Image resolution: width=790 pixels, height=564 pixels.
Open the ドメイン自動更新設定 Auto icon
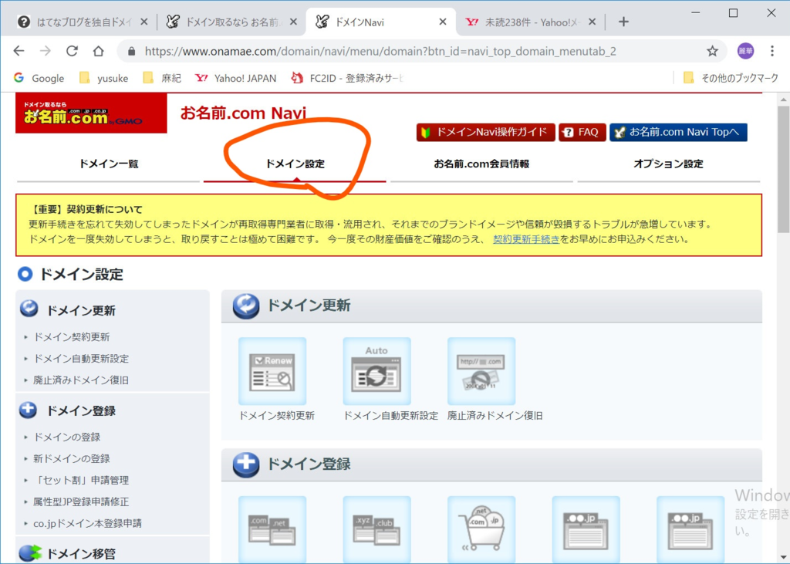[x=376, y=371]
